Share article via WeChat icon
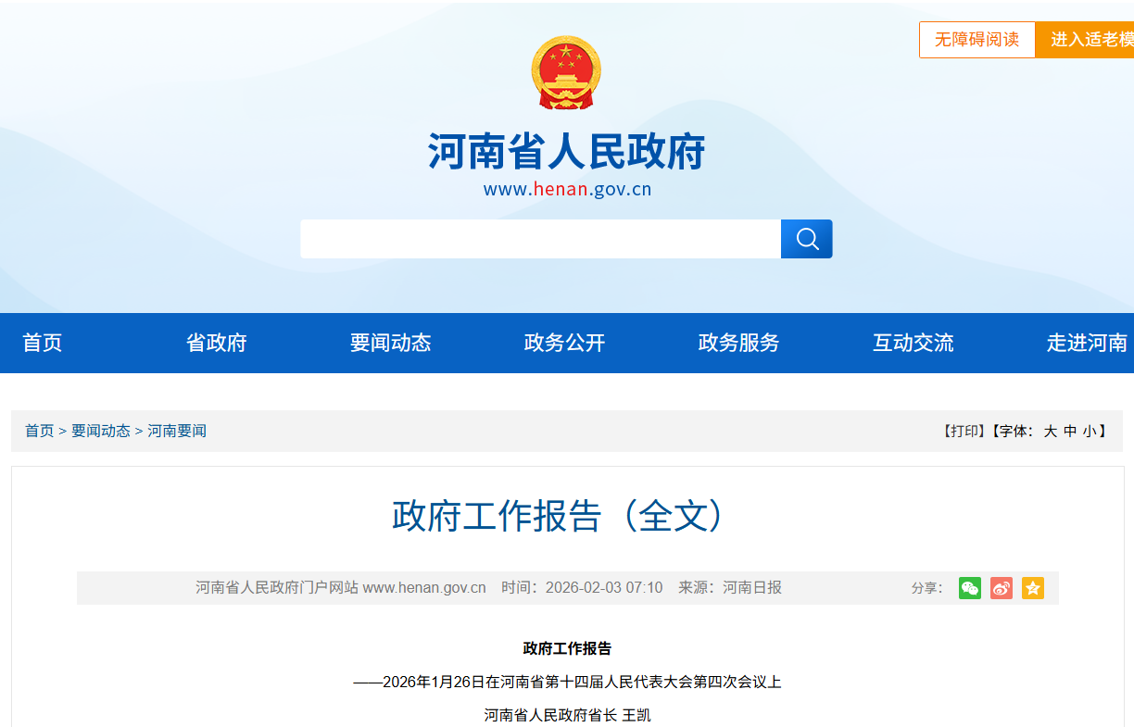 (x=969, y=588)
